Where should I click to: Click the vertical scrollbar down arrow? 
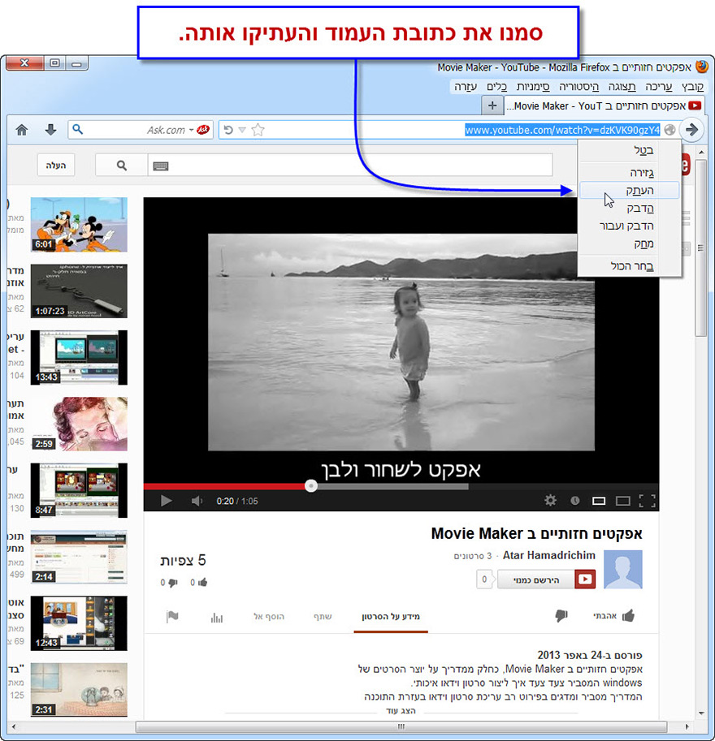(x=701, y=713)
